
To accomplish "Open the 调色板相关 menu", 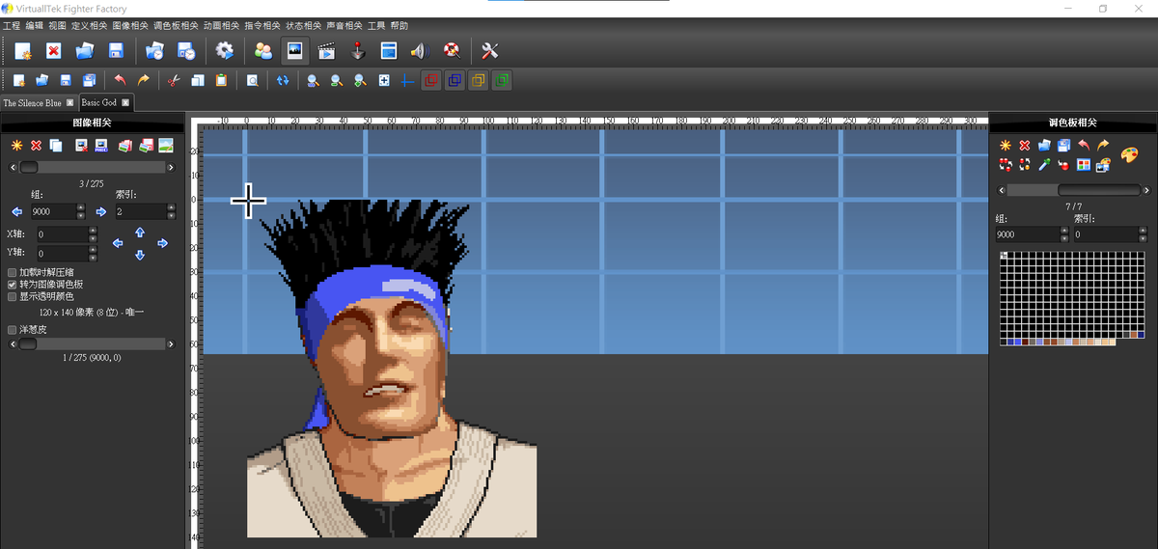I will coord(176,25).
